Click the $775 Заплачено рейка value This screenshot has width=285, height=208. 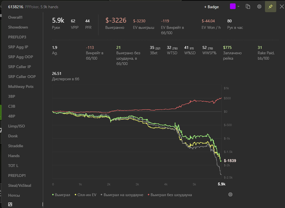click(227, 48)
